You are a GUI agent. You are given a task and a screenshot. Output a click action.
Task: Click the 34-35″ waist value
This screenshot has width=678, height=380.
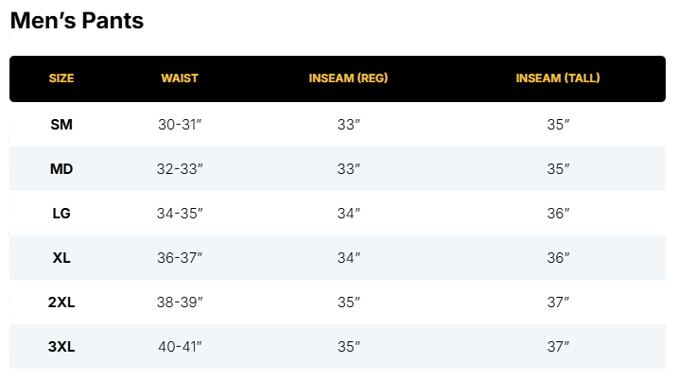tap(180, 214)
